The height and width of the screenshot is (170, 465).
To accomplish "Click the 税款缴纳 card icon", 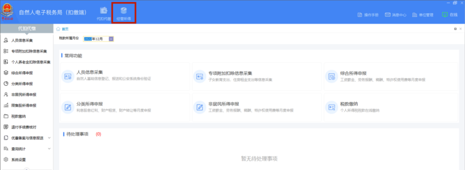I will click(332, 107).
